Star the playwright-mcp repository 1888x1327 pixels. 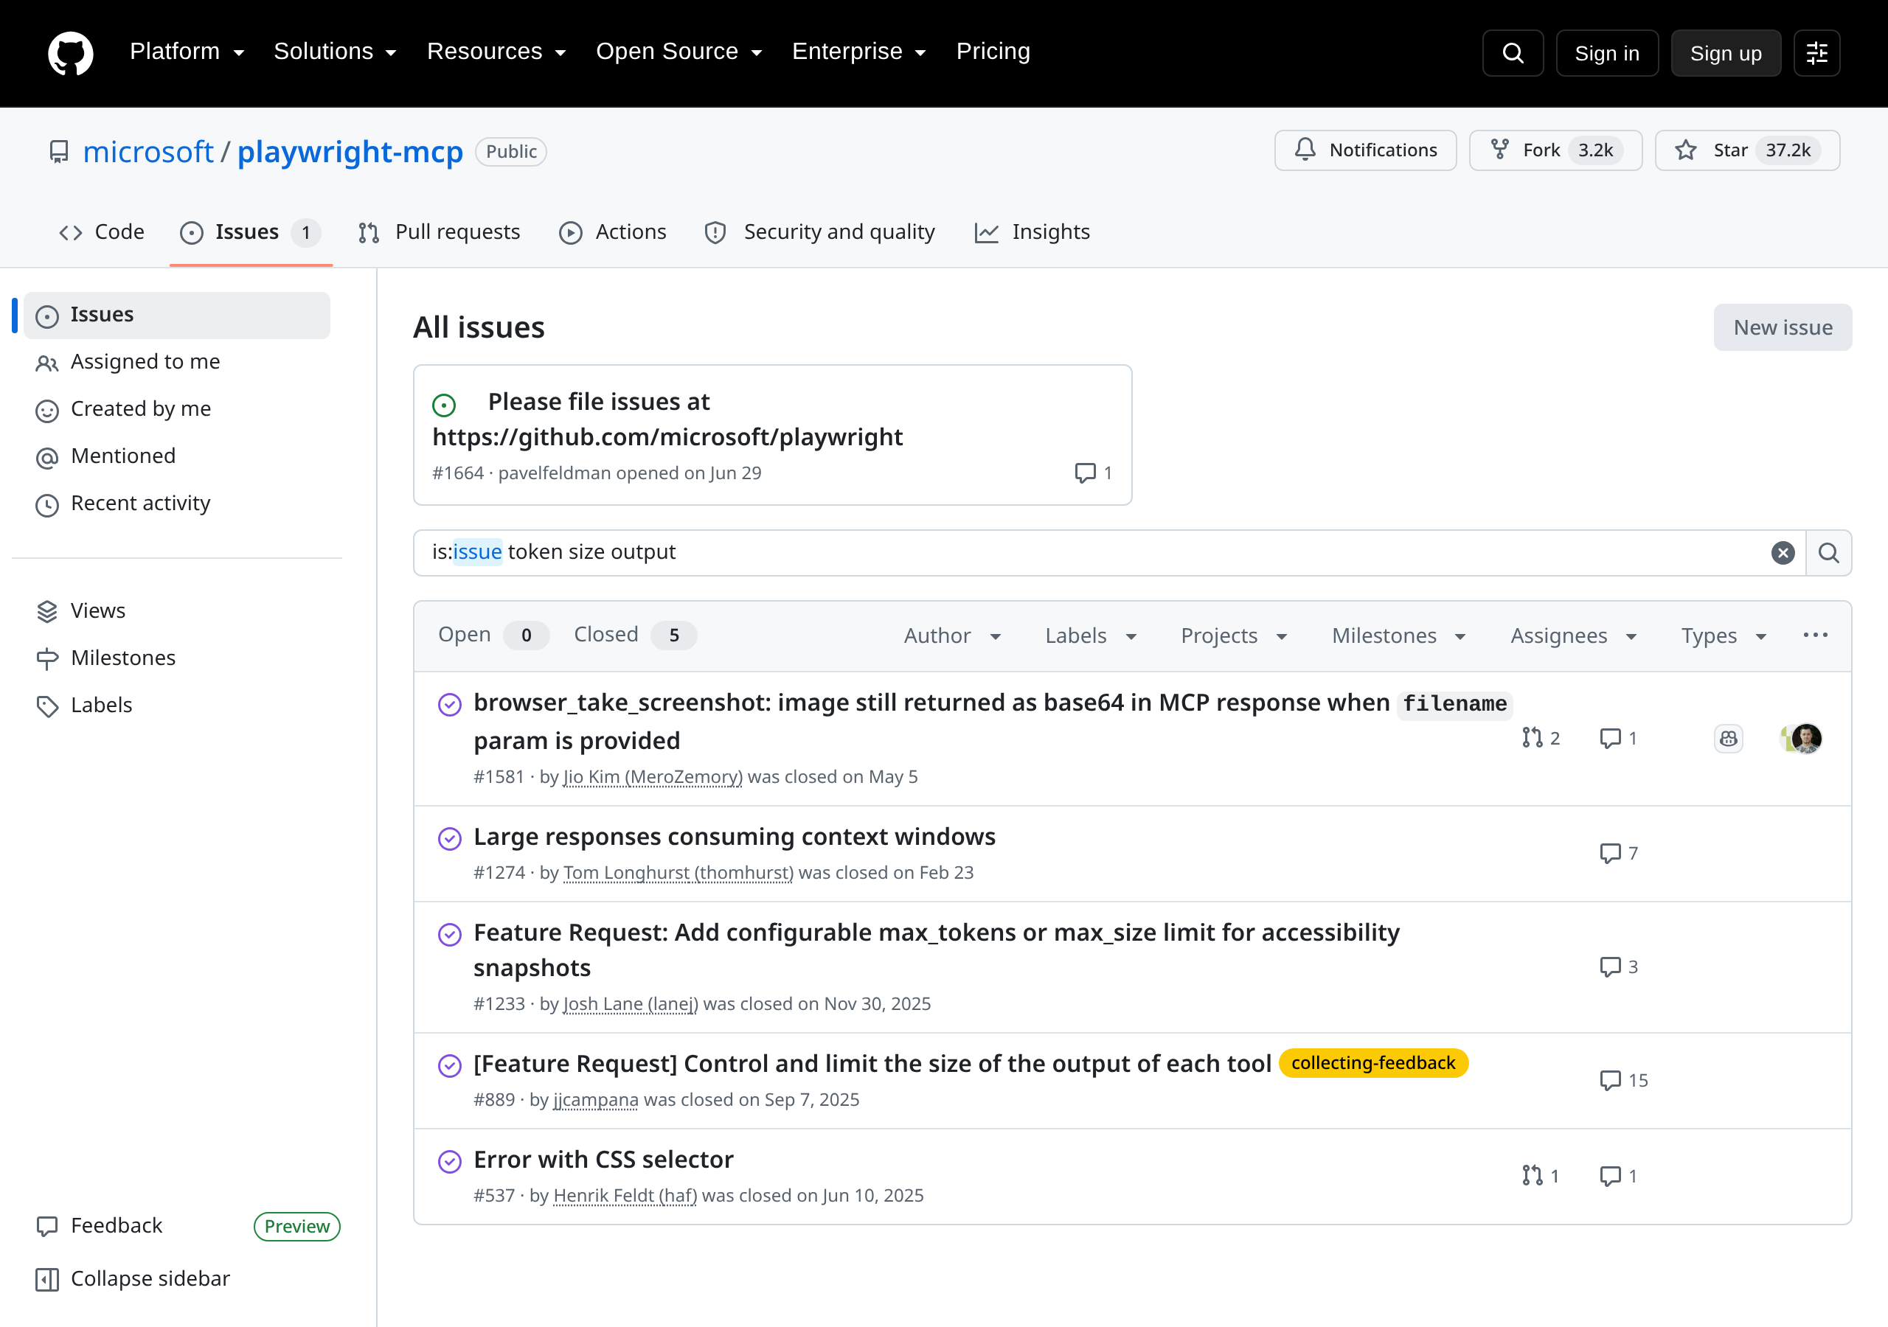1747,150
